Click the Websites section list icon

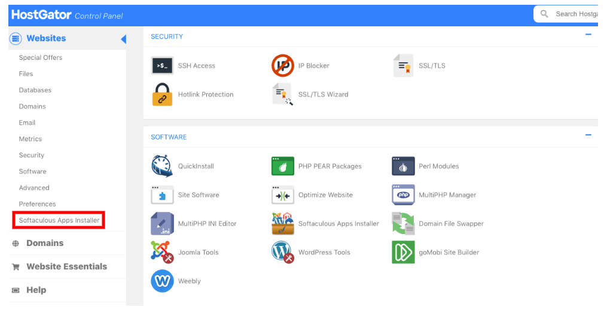16,38
